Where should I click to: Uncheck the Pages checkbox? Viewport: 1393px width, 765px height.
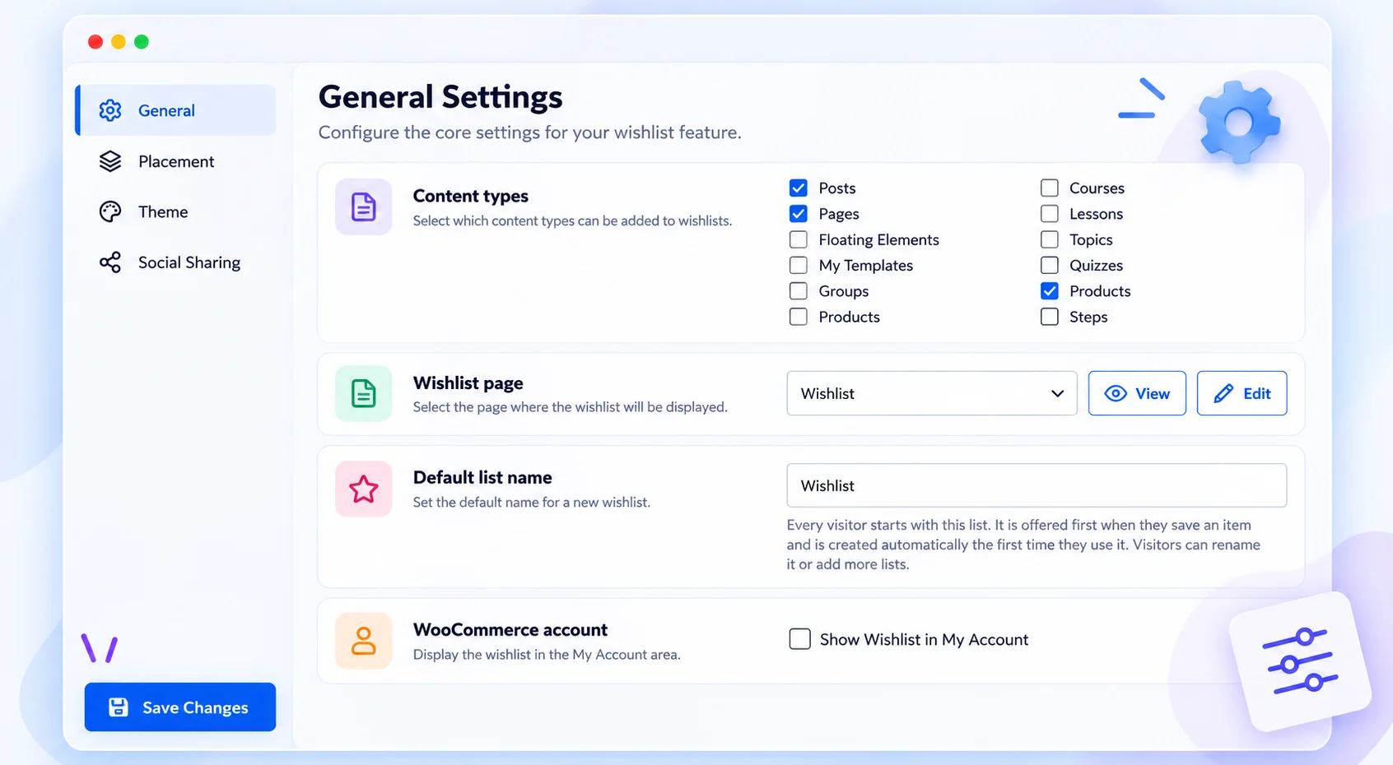(798, 214)
